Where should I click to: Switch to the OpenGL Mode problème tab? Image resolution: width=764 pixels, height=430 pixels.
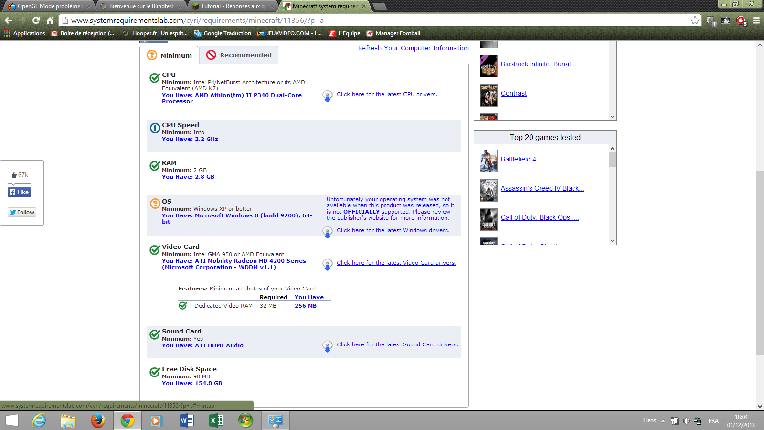point(49,6)
